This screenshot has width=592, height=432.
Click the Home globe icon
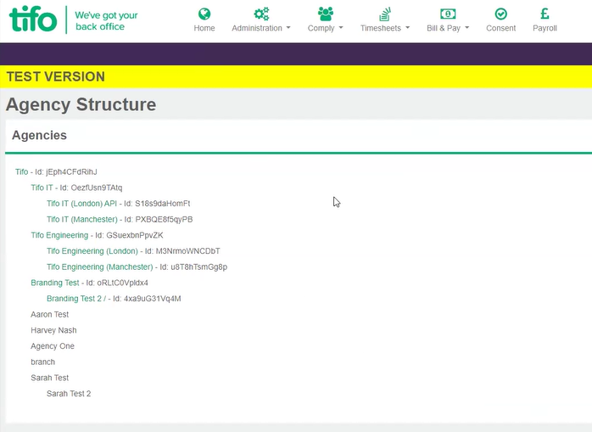tap(204, 14)
